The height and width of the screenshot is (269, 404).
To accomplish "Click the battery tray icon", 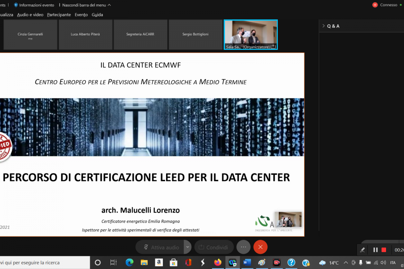I will 369,263.
